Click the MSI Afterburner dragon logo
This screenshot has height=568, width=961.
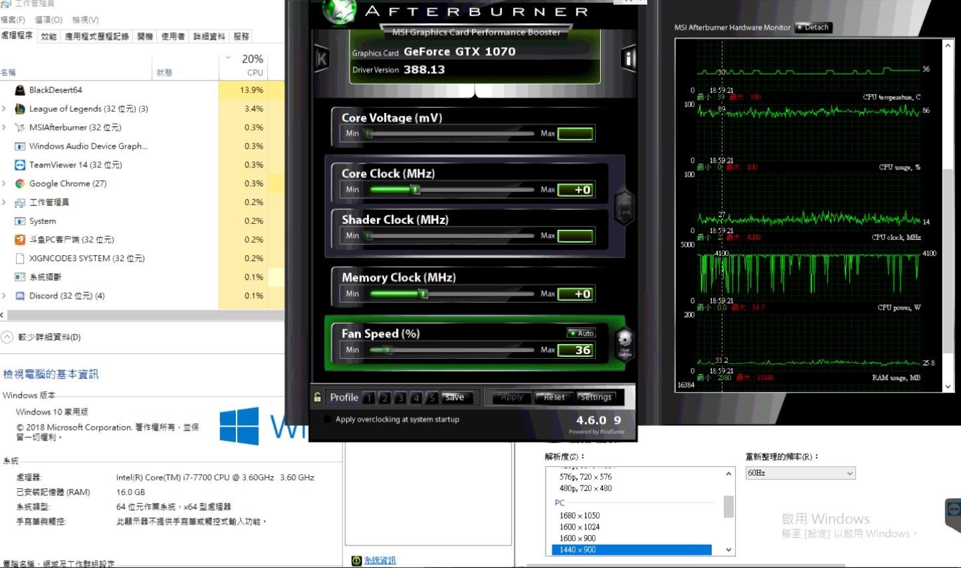point(339,12)
